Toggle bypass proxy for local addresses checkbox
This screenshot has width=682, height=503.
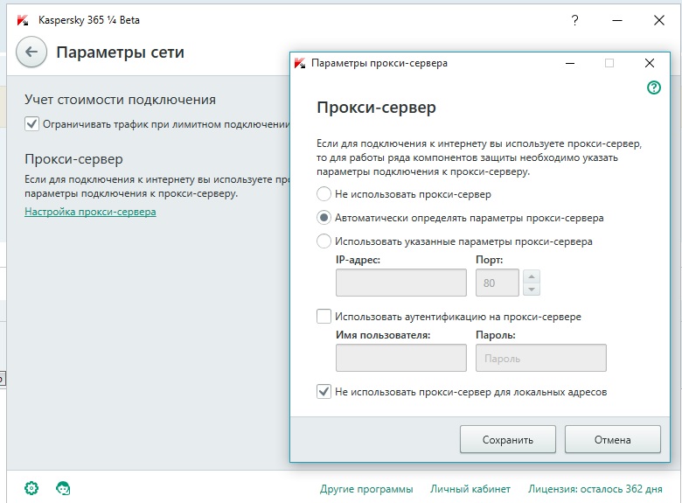click(x=324, y=392)
